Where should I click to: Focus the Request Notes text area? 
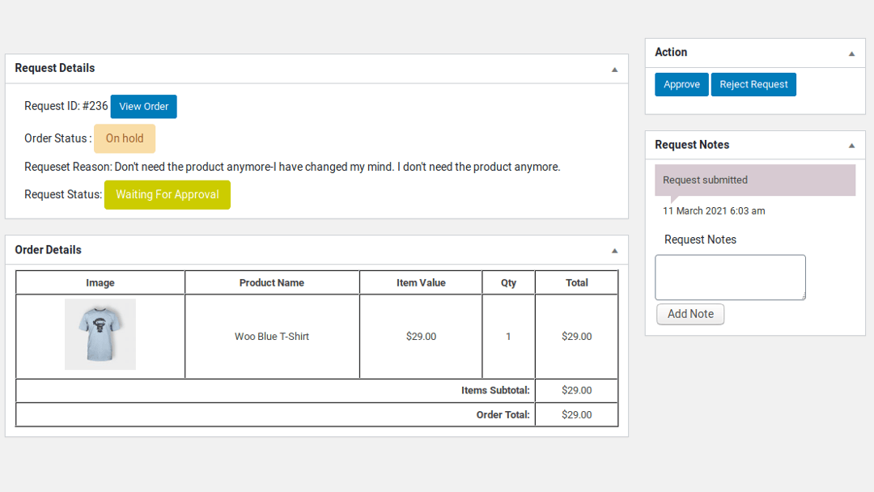click(x=730, y=278)
